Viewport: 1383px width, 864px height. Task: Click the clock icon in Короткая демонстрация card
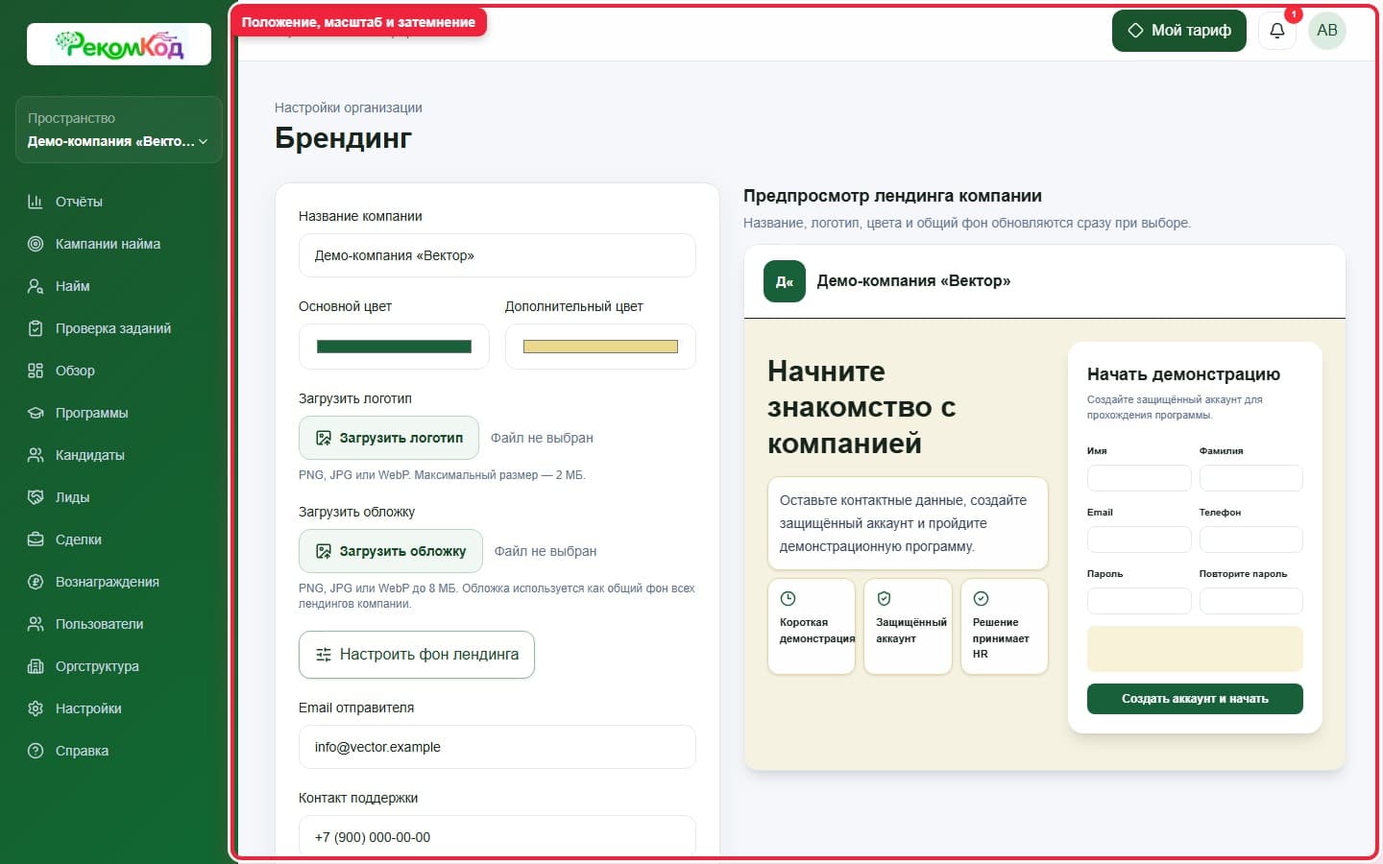(x=788, y=599)
